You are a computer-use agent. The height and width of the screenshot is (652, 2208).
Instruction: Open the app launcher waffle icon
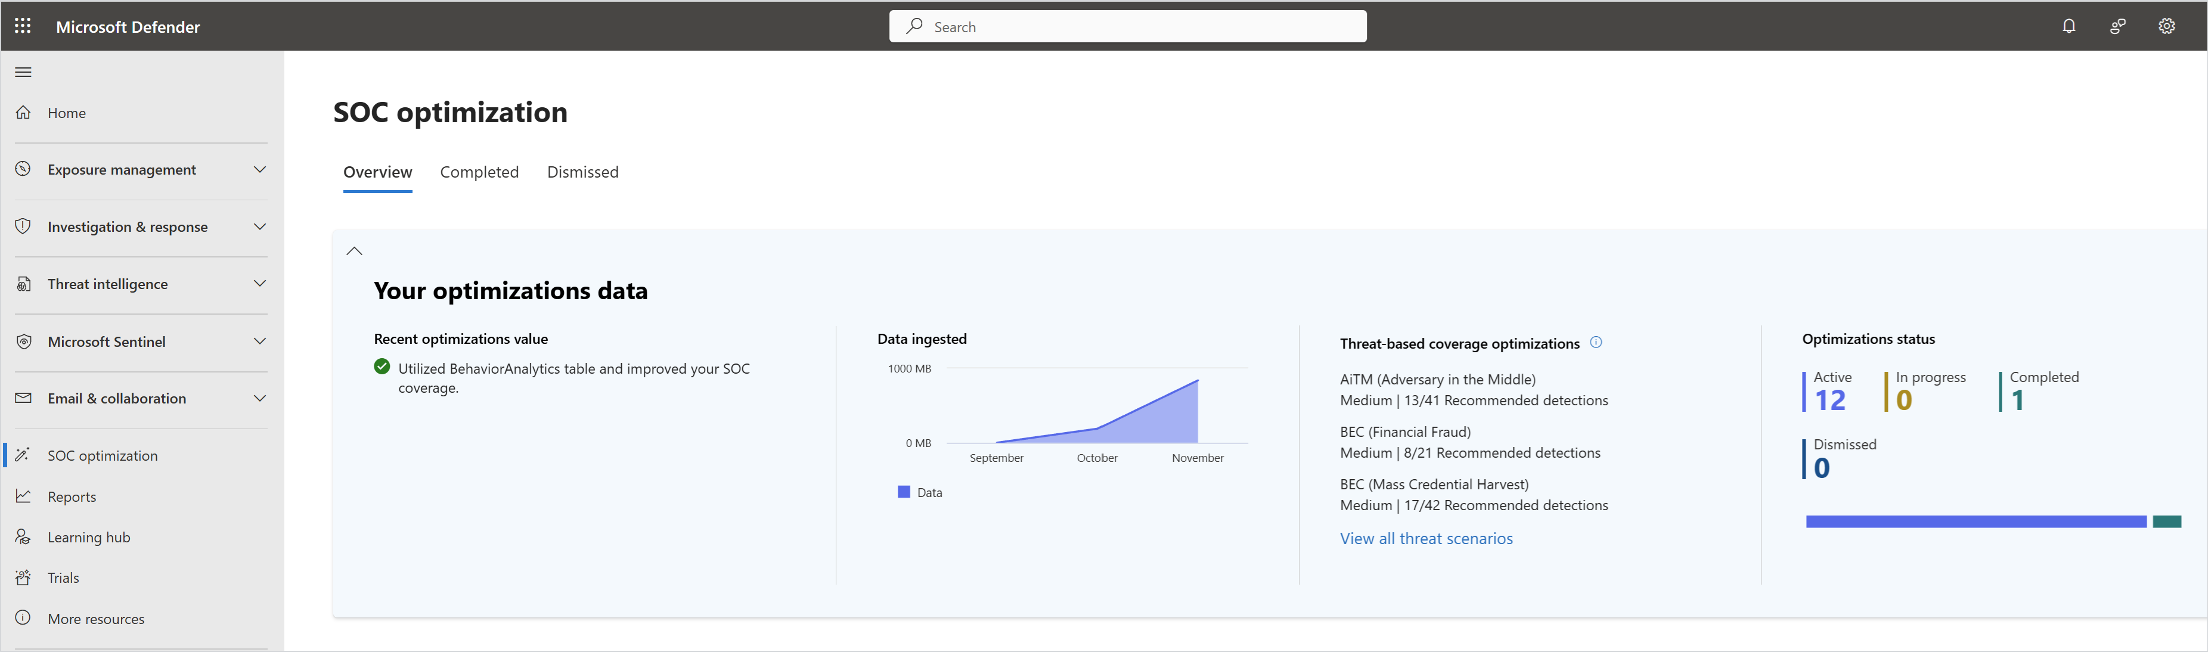coord(23,27)
